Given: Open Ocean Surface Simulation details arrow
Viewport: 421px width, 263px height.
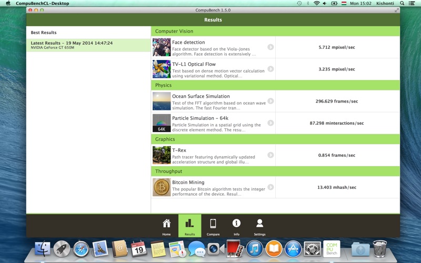Looking at the screenshot, I should pos(270,101).
